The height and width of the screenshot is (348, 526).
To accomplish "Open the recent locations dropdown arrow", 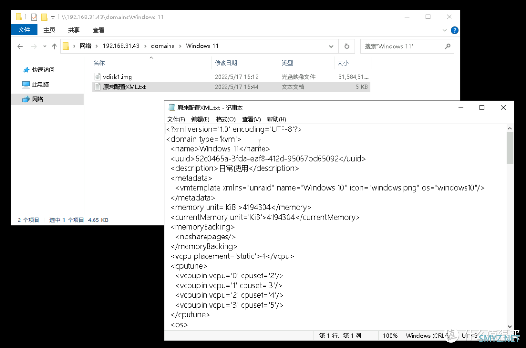I will 45,46.
